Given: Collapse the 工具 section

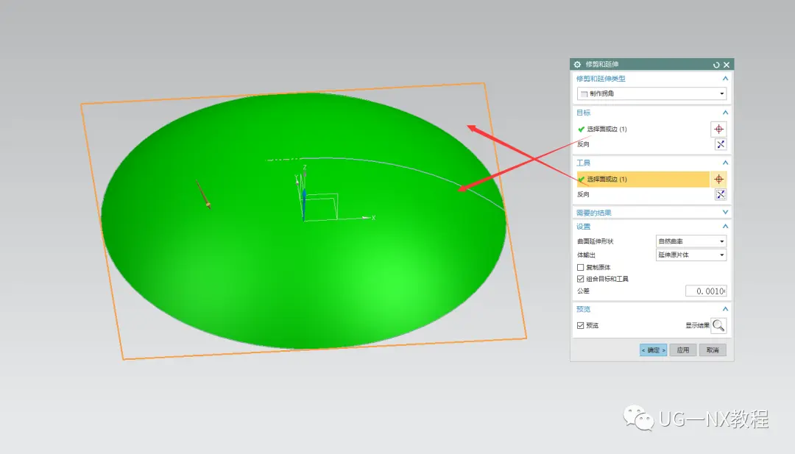Looking at the screenshot, I should 725,163.
